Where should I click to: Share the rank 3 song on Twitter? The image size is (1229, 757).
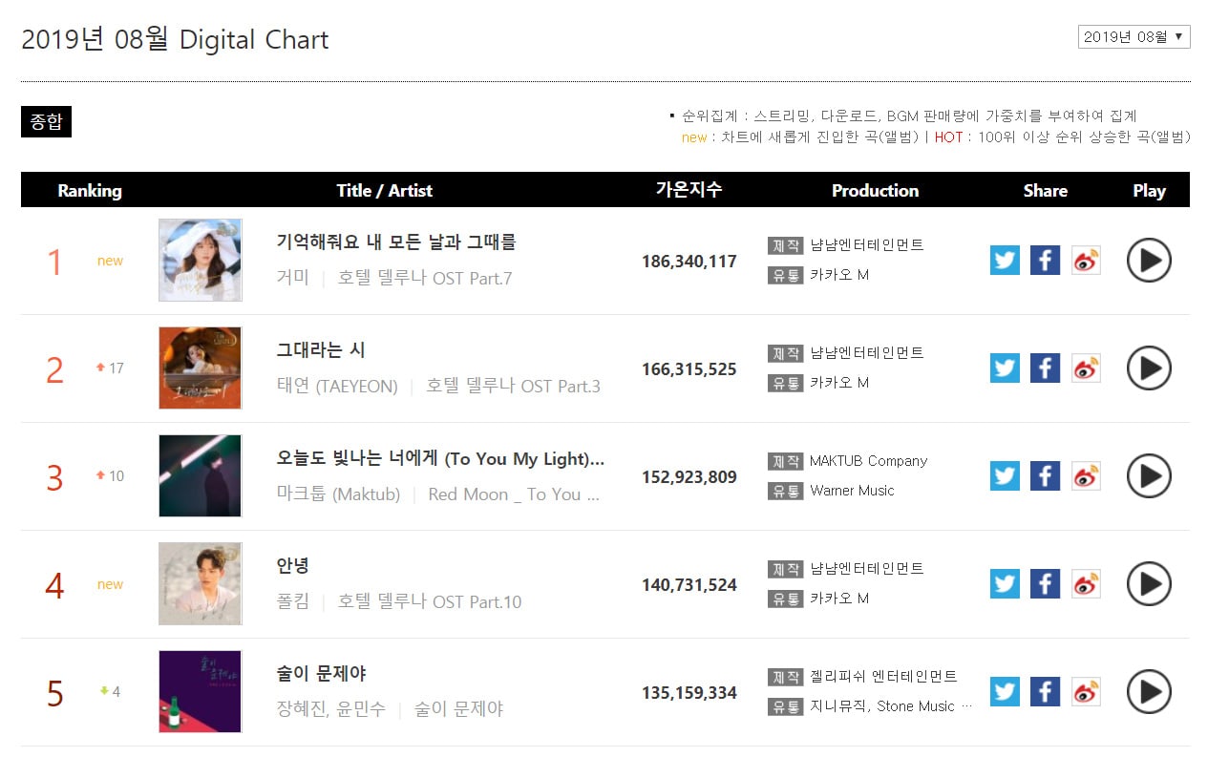(1005, 475)
